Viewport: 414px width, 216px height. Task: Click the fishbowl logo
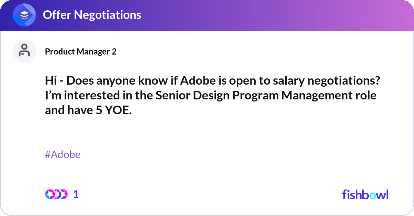pos(365,194)
